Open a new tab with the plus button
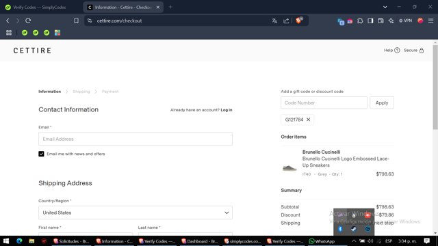The image size is (438, 246). [x=170, y=7]
